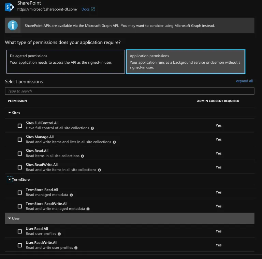Show info tooltip for Sites.ReadWrite.All
This screenshot has height=259, width=262.
(99, 170)
